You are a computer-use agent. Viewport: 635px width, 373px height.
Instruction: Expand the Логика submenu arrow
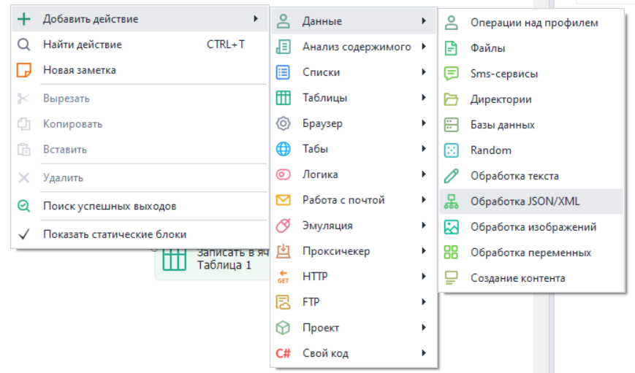click(x=424, y=174)
